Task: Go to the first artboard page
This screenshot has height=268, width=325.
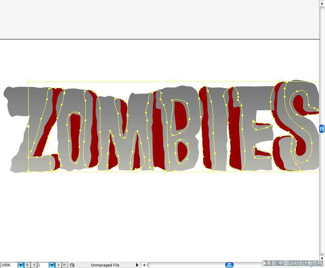Action: coord(27,265)
